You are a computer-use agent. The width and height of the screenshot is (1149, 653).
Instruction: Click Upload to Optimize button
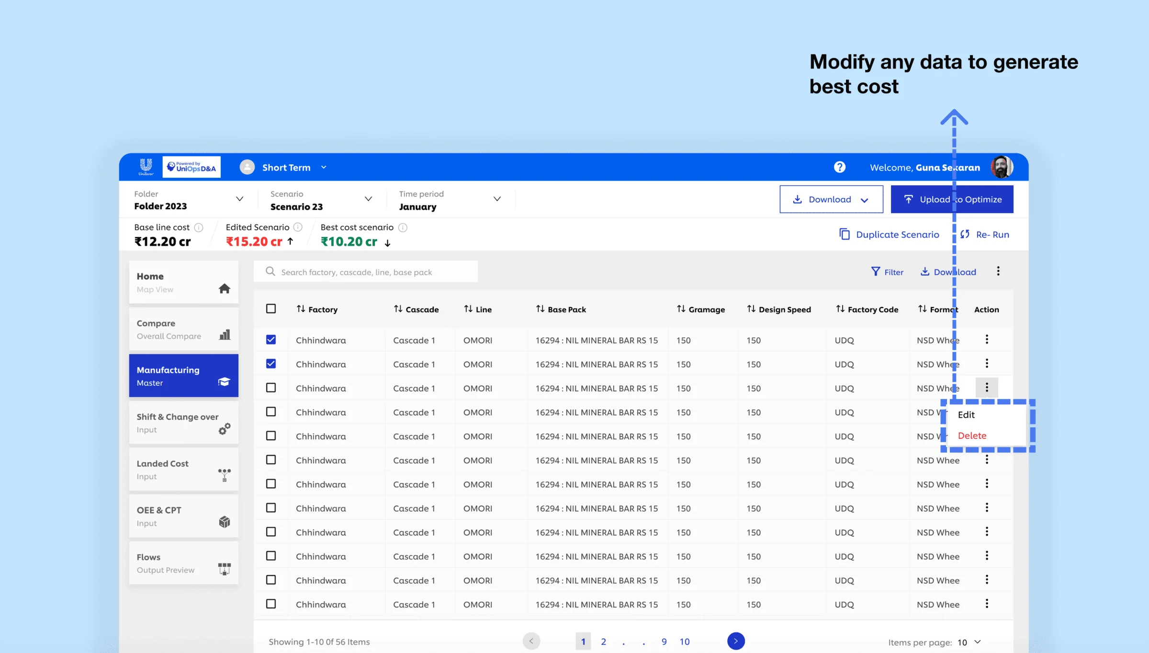click(952, 199)
